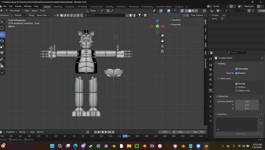Open the Bone Constraints properties tab

211,121
